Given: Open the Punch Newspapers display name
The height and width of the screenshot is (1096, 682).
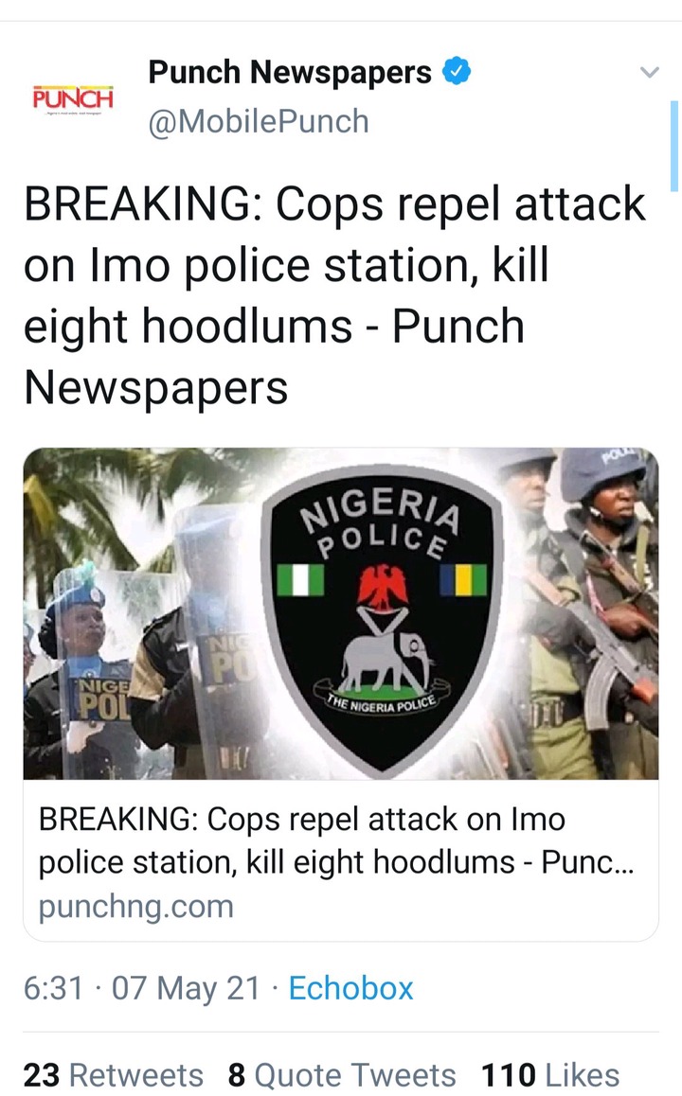Looking at the screenshot, I should tap(290, 72).
